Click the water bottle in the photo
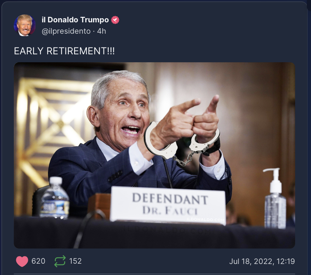Viewport: 311px width, 275px height. click(x=54, y=198)
